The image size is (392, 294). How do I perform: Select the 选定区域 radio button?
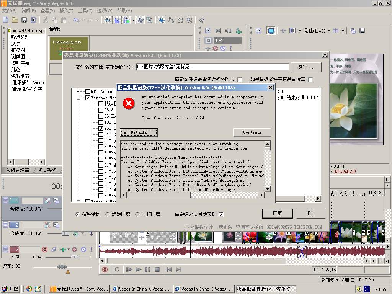tap(108, 214)
